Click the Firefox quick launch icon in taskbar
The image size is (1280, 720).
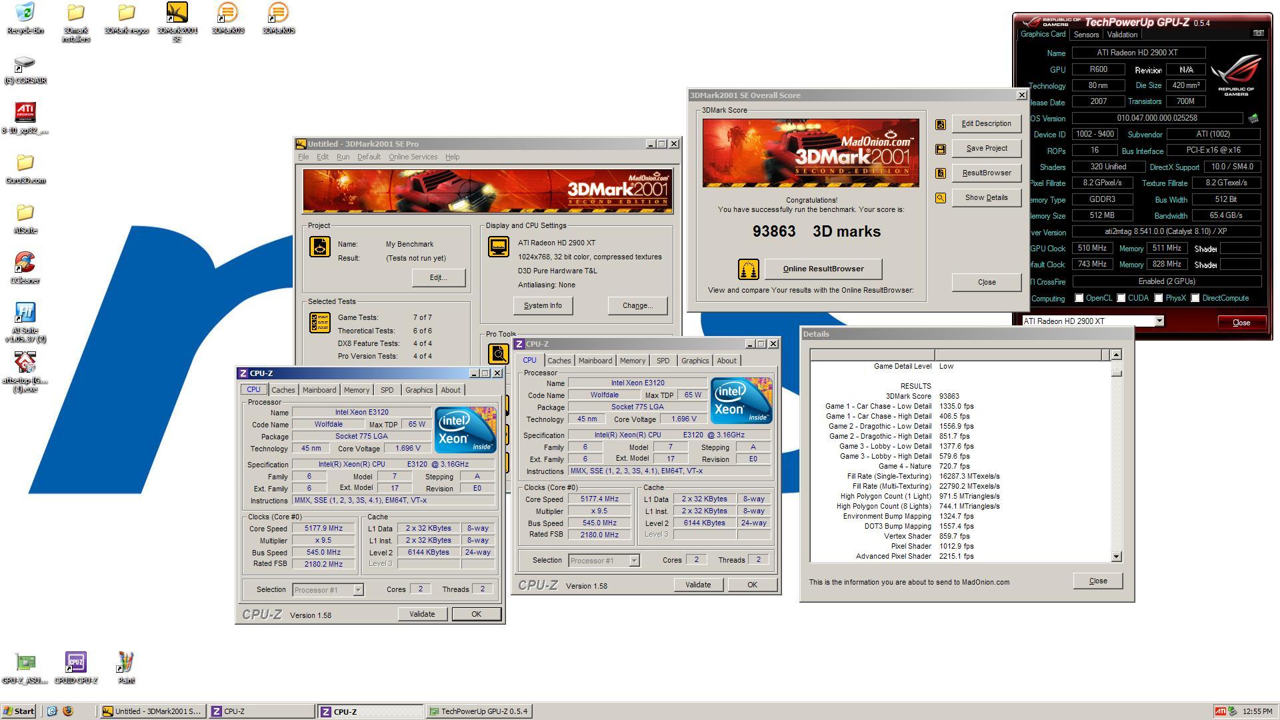pyautogui.click(x=67, y=711)
